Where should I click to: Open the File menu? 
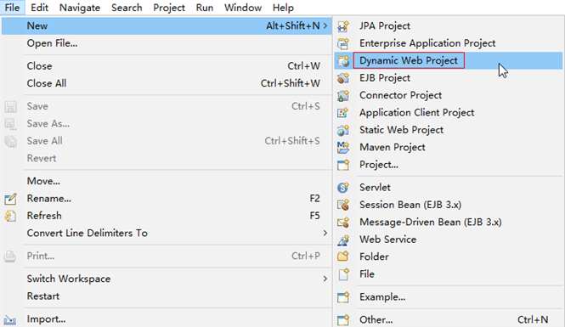12,8
